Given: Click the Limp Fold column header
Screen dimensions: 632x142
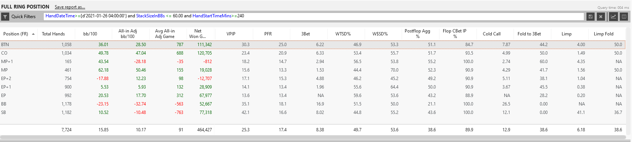Looking at the screenshot, I should 603,34.
